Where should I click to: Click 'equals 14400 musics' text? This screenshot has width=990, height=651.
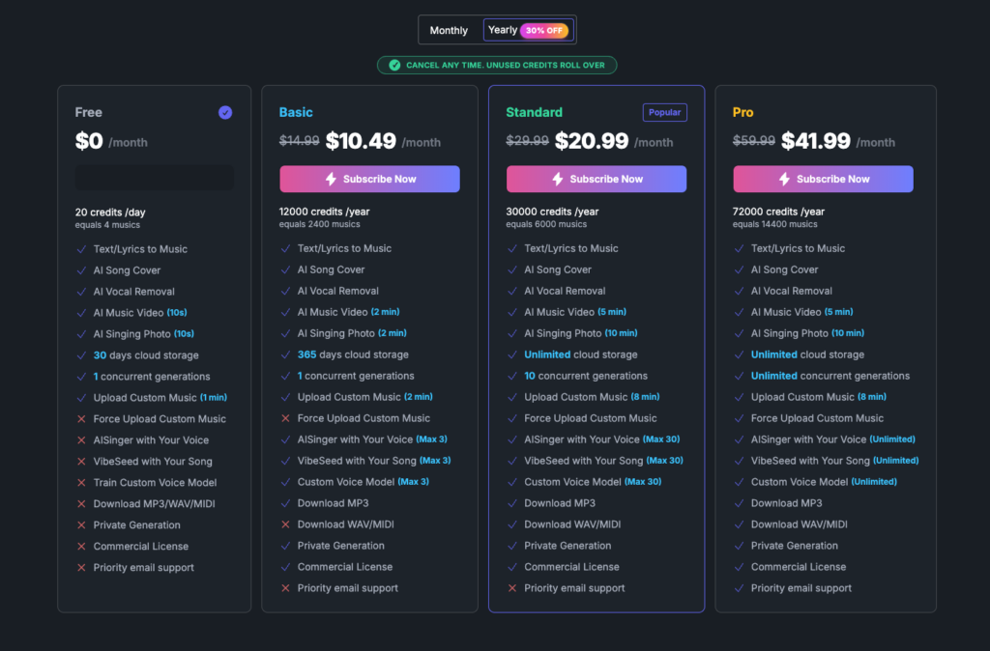tap(774, 225)
